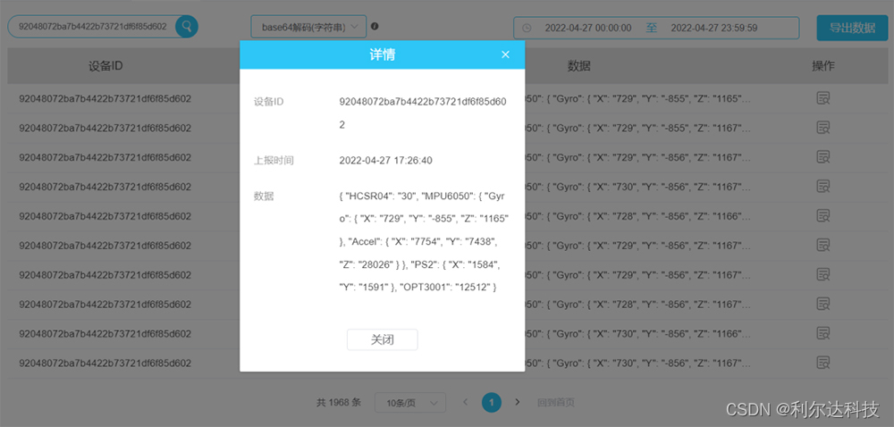Open detail icon for Y -855, Z 1167 row
Image resolution: width=894 pixels, height=427 pixels.
pos(822,128)
